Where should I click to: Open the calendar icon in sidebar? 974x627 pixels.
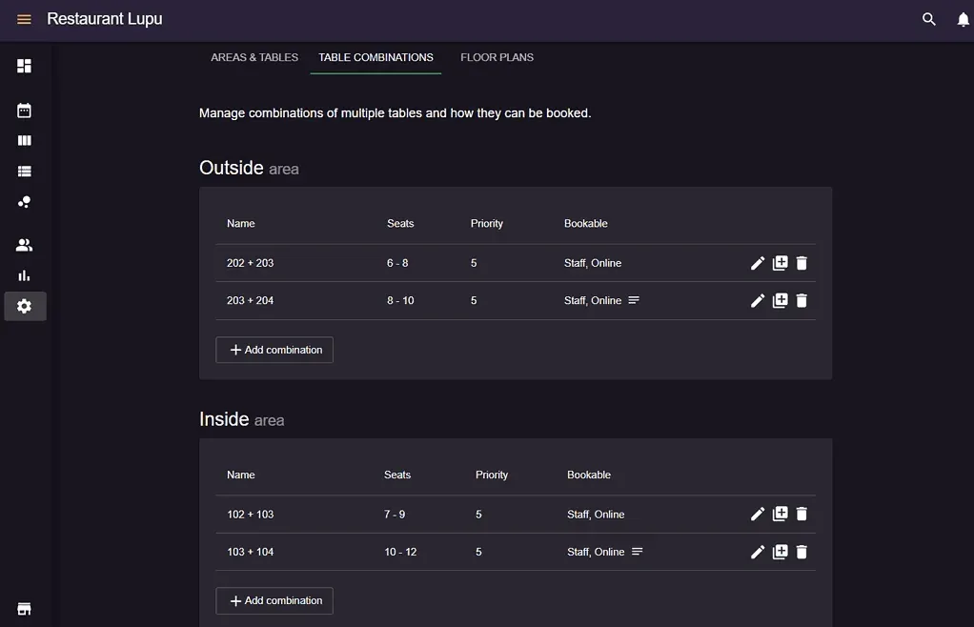tap(24, 111)
